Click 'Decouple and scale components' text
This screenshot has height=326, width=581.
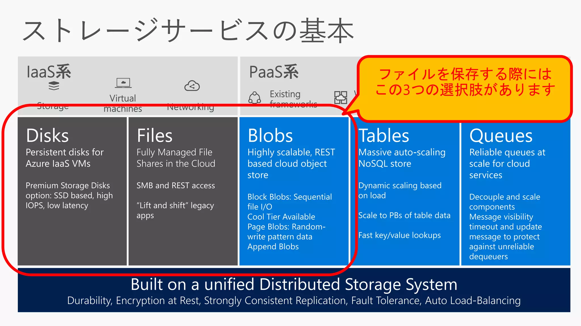(505, 202)
